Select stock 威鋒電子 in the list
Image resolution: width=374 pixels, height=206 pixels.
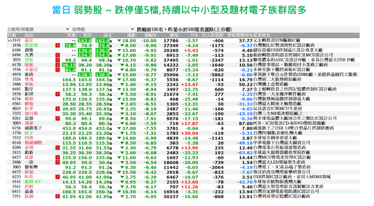click(x=33, y=128)
